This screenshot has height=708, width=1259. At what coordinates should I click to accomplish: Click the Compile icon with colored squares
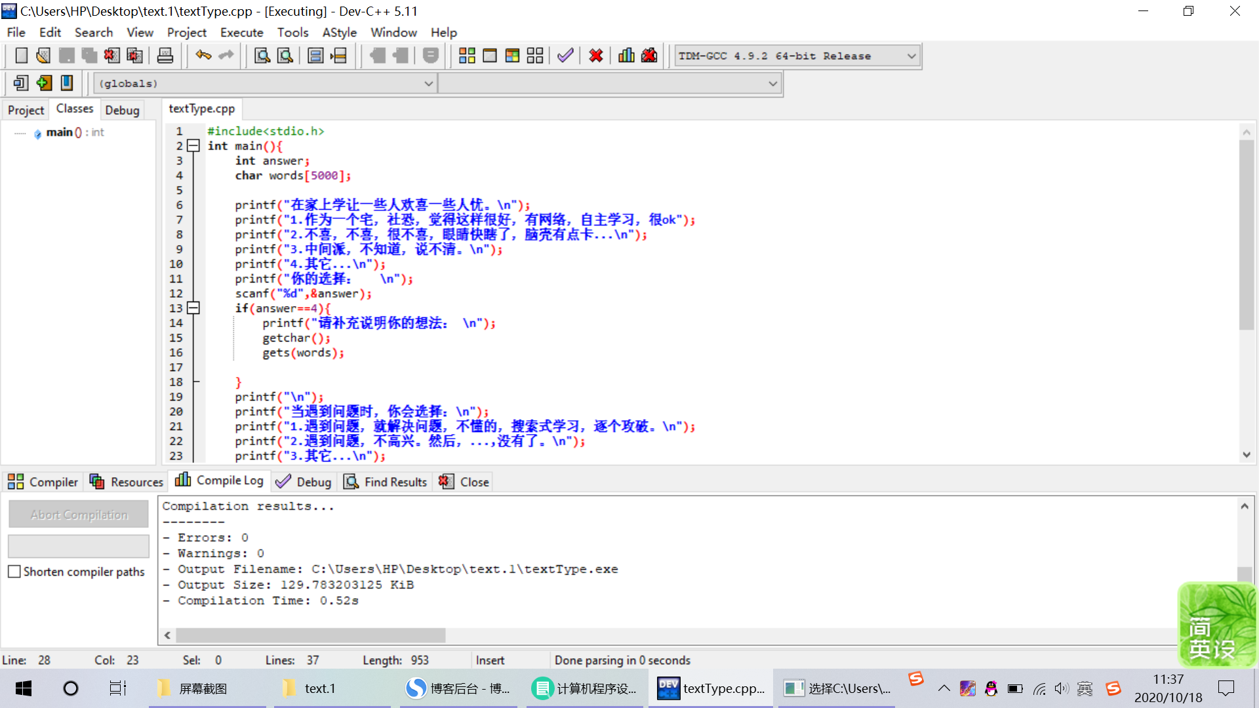click(467, 56)
